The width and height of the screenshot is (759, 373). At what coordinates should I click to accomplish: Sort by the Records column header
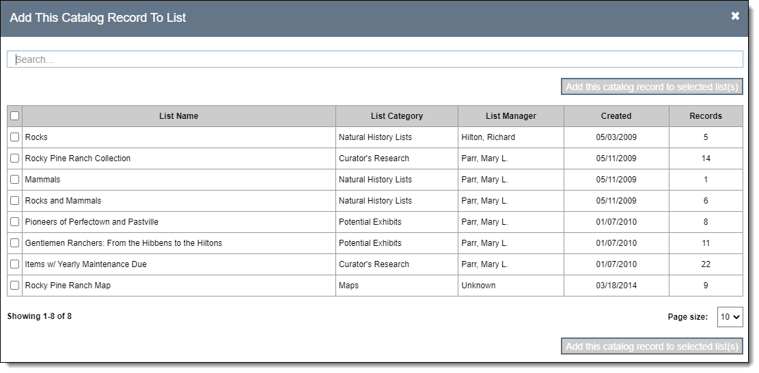point(705,116)
